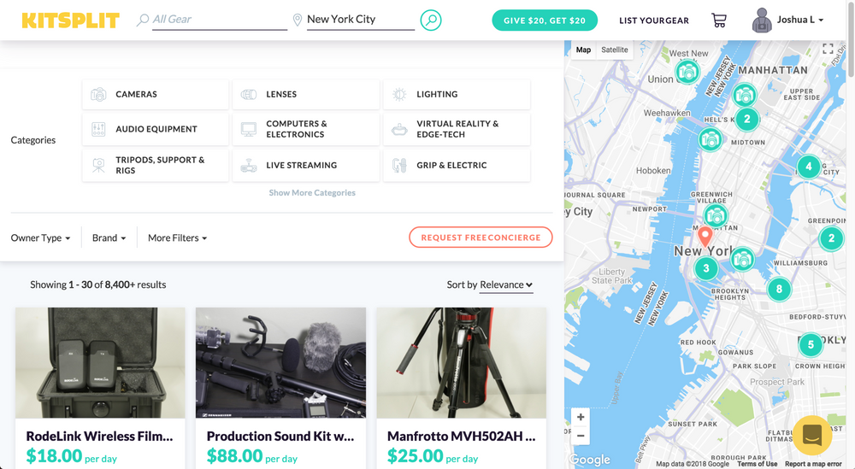Click the cluster marker labeled 4
855x469 pixels.
click(809, 167)
